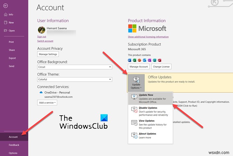Expand the Add a service dropdown
This screenshot has width=233, height=156.
[47, 103]
